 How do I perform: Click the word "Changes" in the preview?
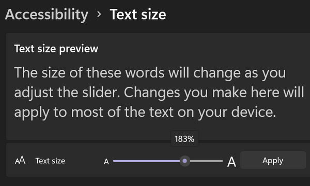click(x=152, y=93)
